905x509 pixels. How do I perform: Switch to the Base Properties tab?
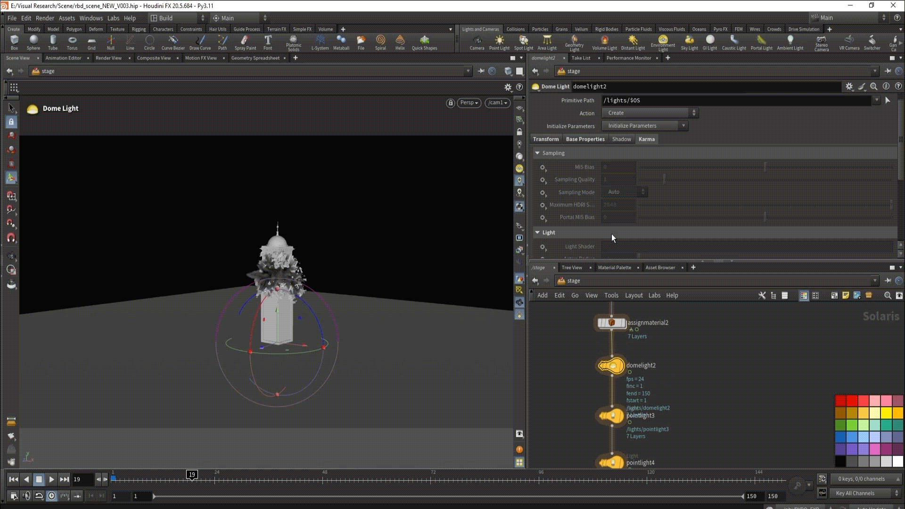pyautogui.click(x=585, y=139)
